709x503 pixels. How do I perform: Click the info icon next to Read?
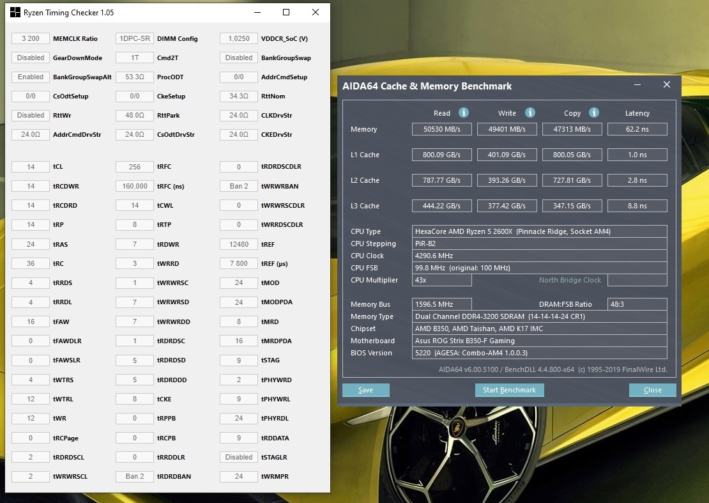pyautogui.click(x=464, y=112)
